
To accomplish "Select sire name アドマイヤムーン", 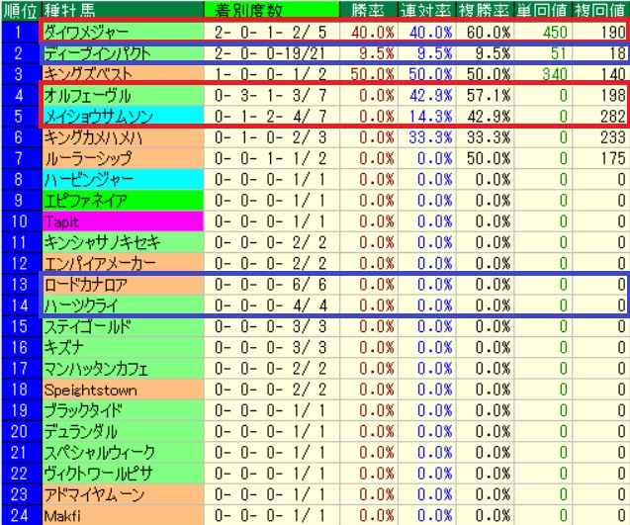I will (x=94, y=495).
